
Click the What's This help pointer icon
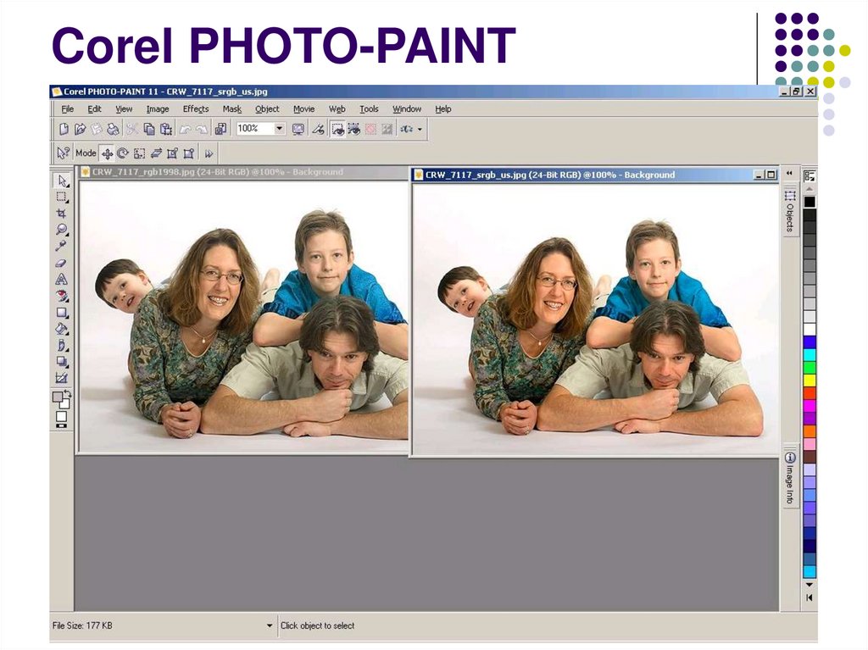(x=63, y=153)
